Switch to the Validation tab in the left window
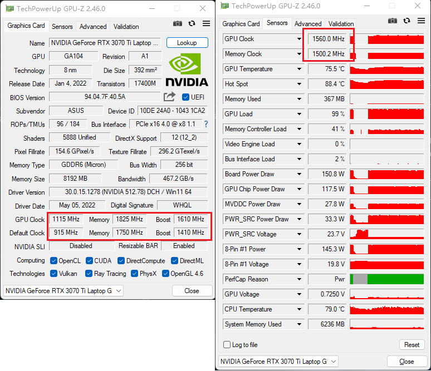The height and width of the screenshot is (371, 431). [126, 27]
